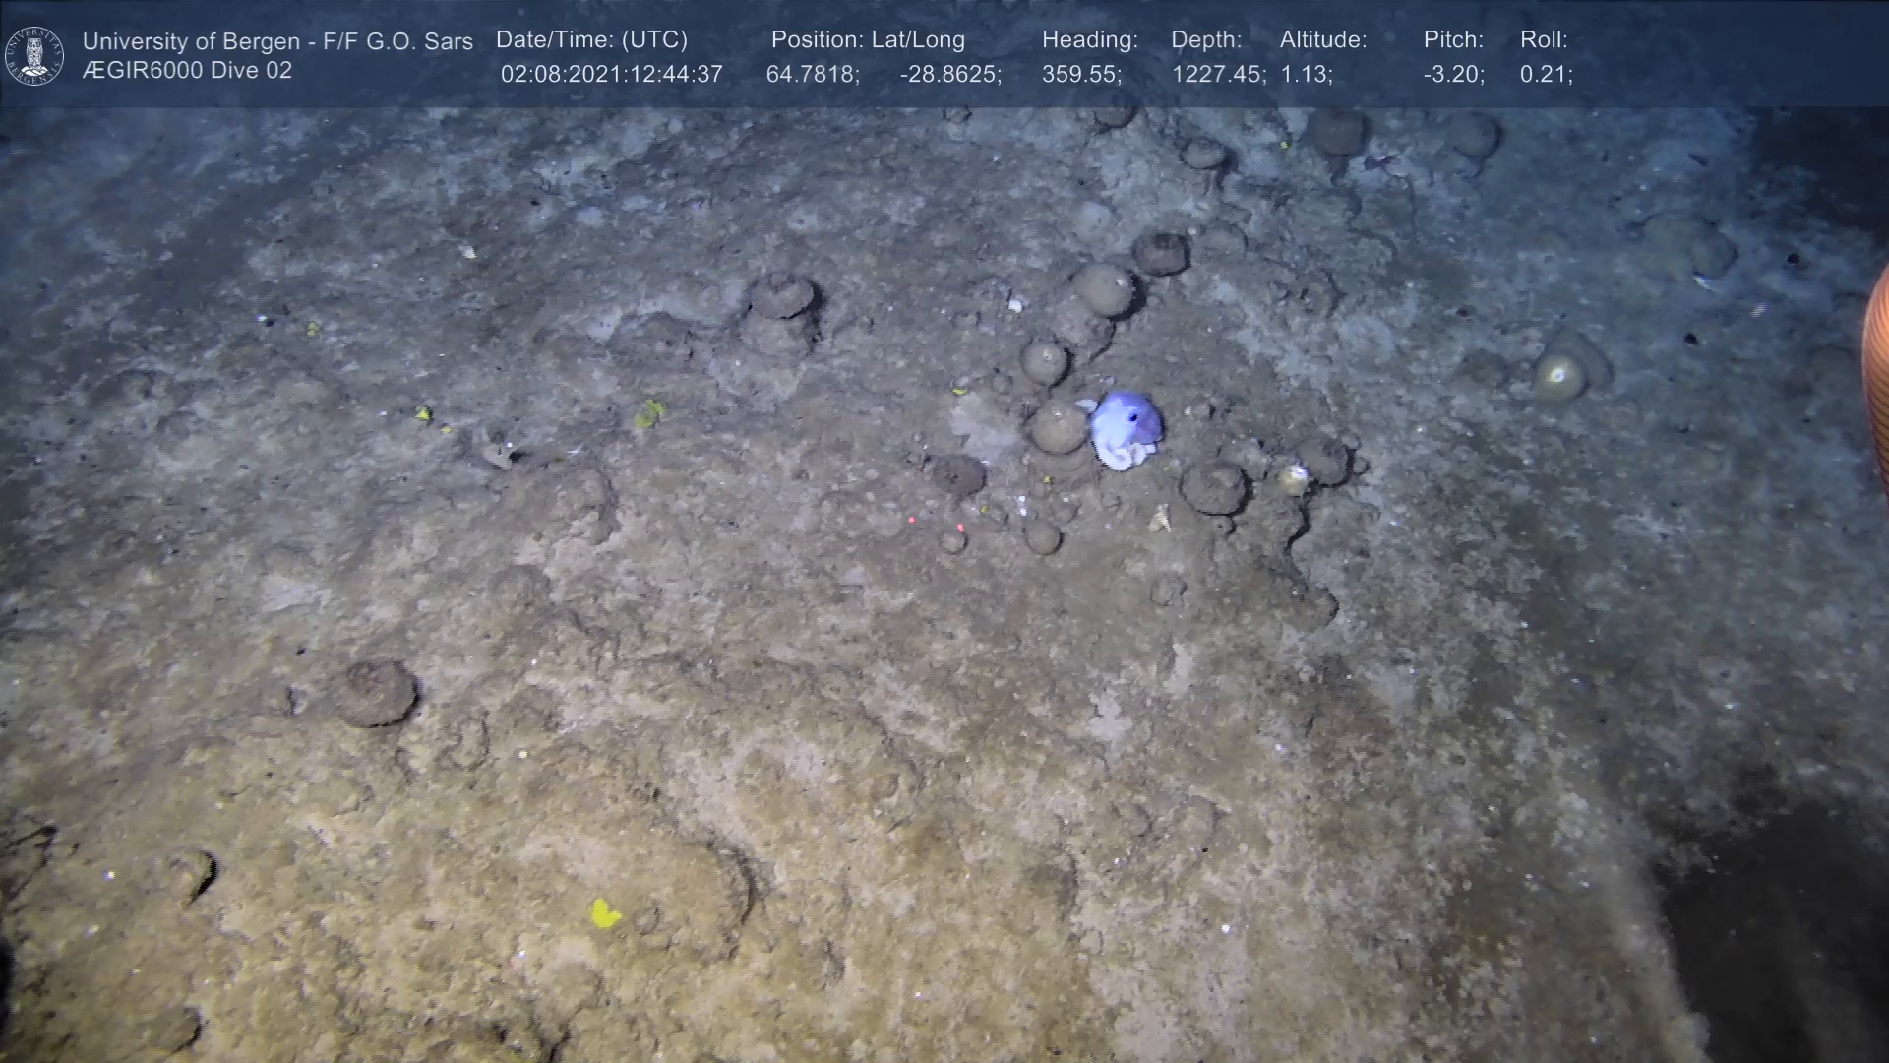Select the 'University of Bergen - F/F G.O. Sars' text
The height and width of the screenshot is (1063, 1889).
(x=277, y=41)
